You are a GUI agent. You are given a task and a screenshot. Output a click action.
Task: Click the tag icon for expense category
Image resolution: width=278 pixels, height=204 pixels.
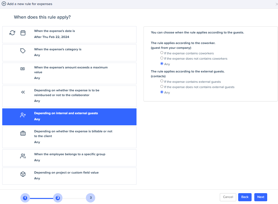point(23,51)
